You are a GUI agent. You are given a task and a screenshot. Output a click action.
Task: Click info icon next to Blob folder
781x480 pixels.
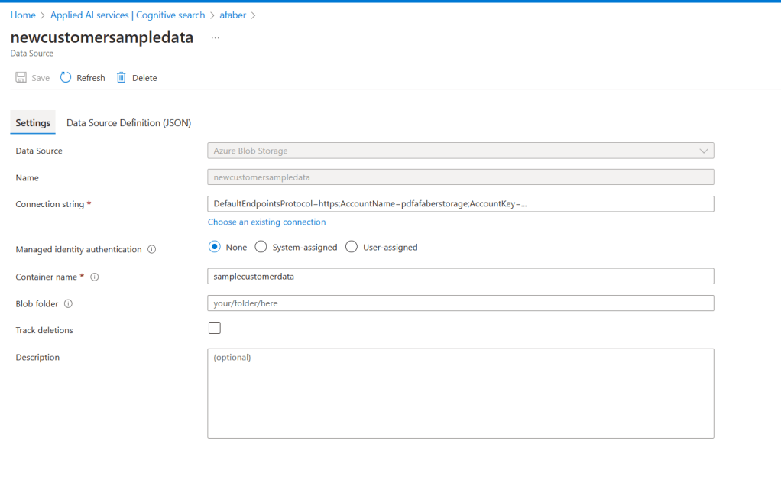tap(68, 303)
